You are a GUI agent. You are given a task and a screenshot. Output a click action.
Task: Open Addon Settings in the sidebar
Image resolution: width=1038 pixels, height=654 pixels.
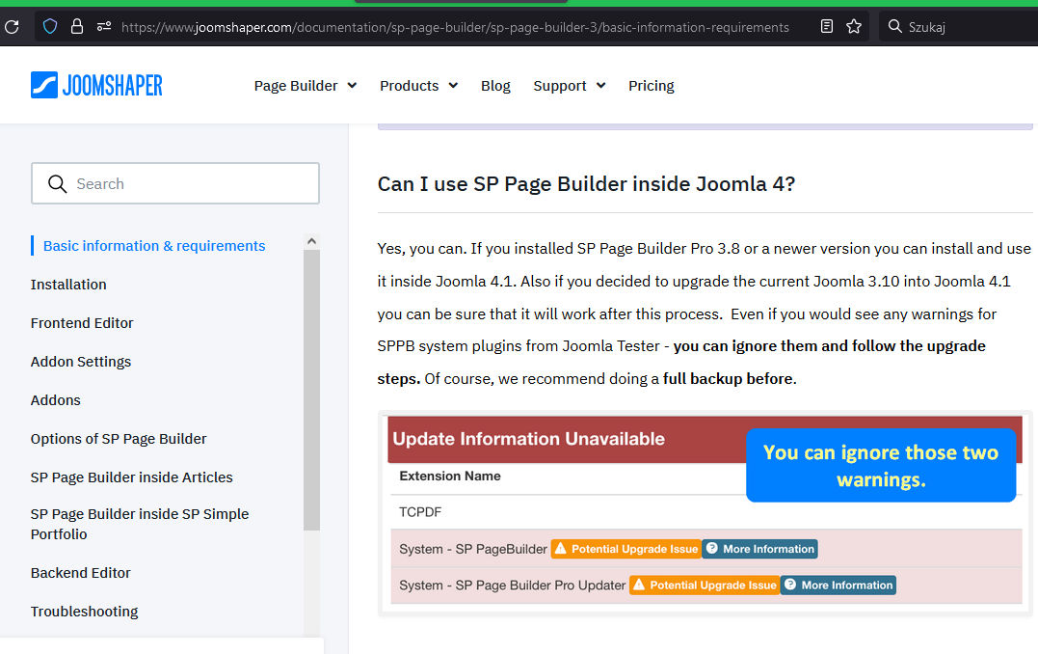[x=81, y=362]
